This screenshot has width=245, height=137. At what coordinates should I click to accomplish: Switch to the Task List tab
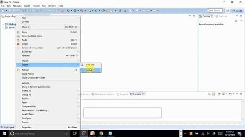pyautogui.click(x=221, y=16)
